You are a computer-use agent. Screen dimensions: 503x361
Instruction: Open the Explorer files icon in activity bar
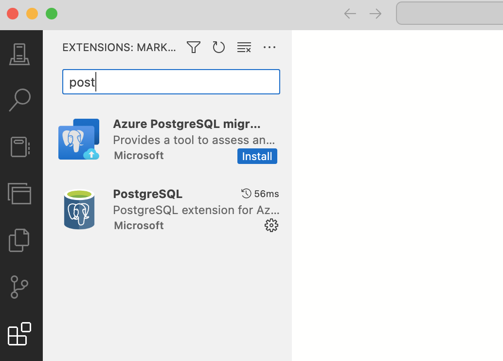tap(19, 240)
